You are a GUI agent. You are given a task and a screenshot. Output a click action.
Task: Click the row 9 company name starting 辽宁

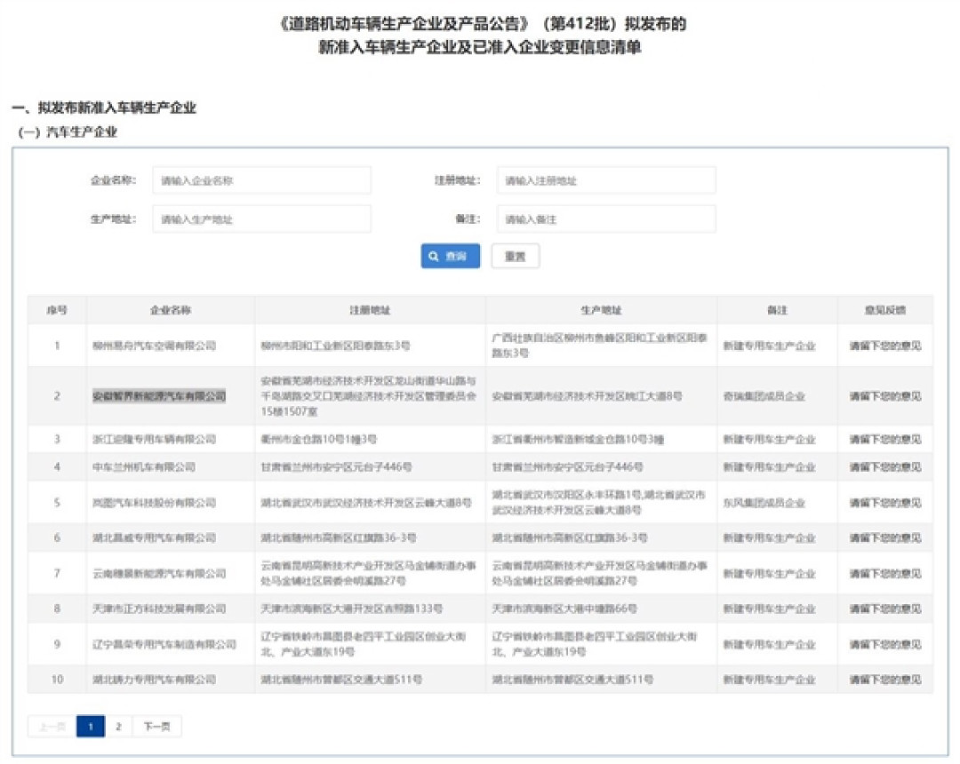coord(164,644)
